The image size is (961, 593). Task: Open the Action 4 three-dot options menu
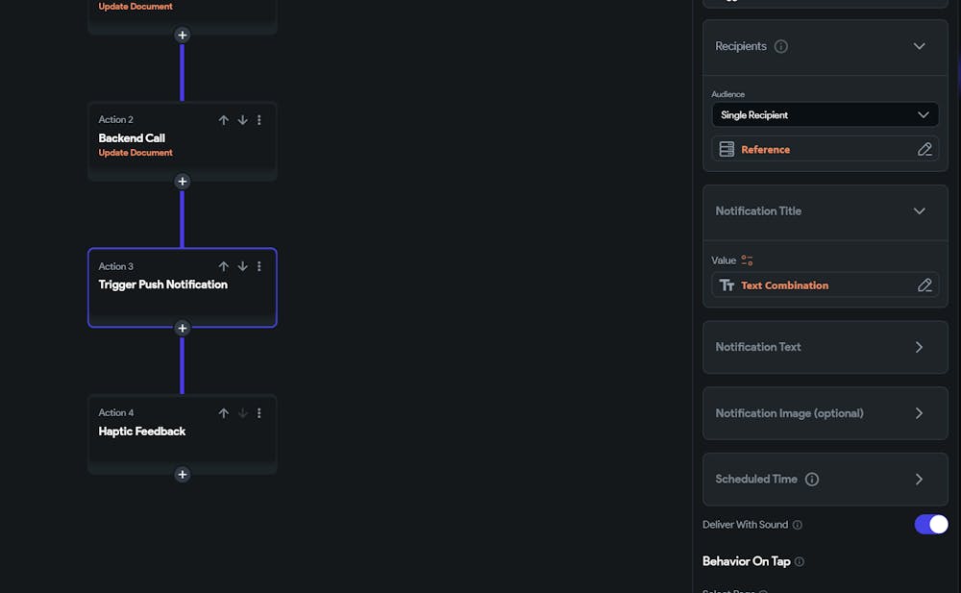point(259,413)
